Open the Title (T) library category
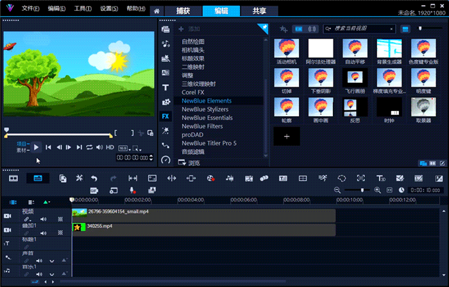Image resolution: width=449 pixels, height=287 pixels. coord(165,87)
